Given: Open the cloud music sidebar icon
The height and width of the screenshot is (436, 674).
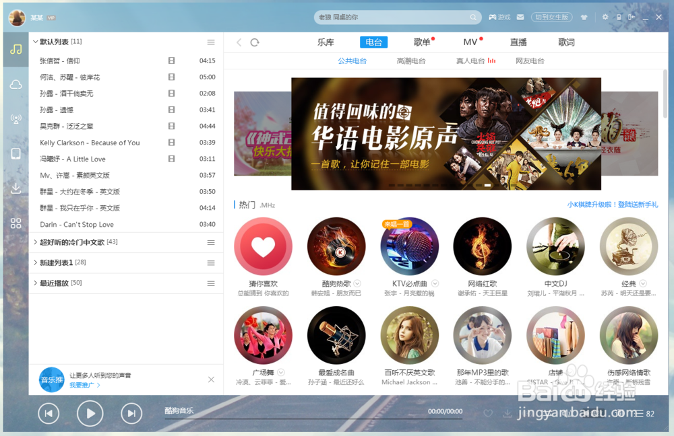Looking at the screenshot, I should pyautogui.click(x=16, y=84).
